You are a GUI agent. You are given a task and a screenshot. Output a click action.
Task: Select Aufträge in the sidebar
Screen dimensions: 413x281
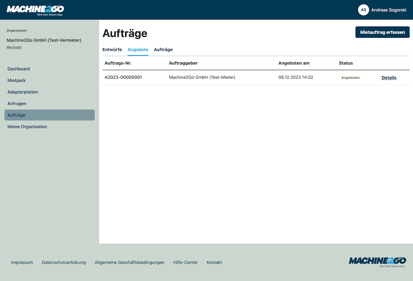click(16, 115)
